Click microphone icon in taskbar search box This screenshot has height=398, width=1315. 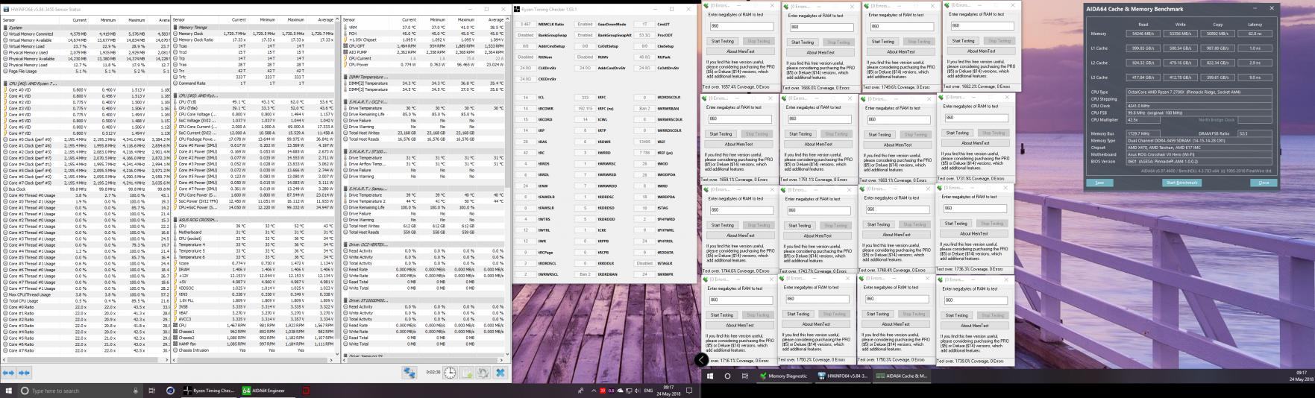(x=135, y=391)
